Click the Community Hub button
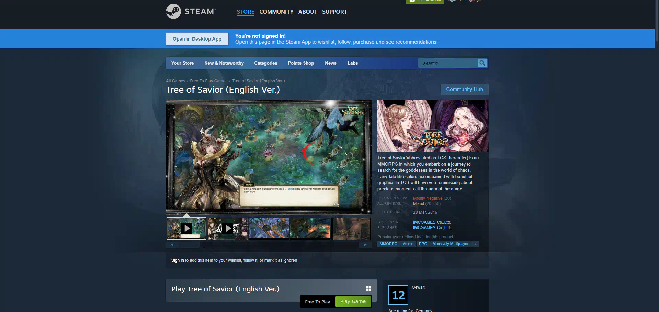Image resolution: width=659 pixels, height=312 pixels. pyautogui.click(x=464, y=89)
